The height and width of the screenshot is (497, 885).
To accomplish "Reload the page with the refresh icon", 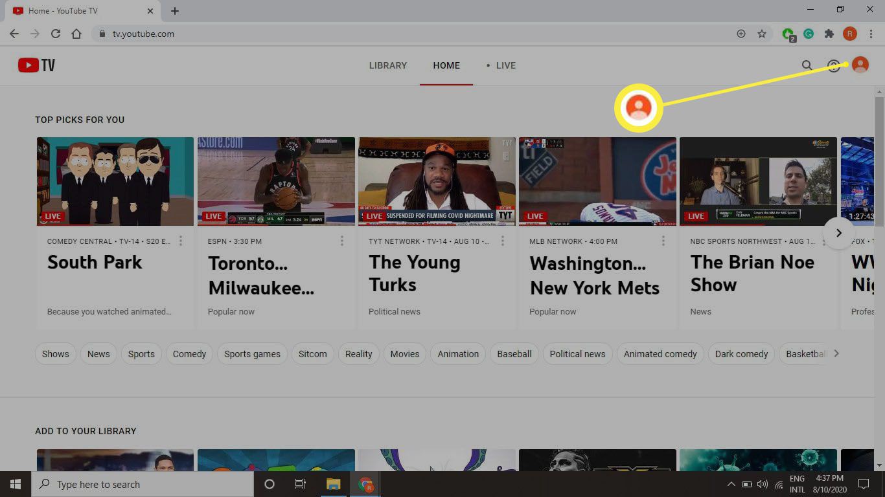I will [x=56, y=34].
